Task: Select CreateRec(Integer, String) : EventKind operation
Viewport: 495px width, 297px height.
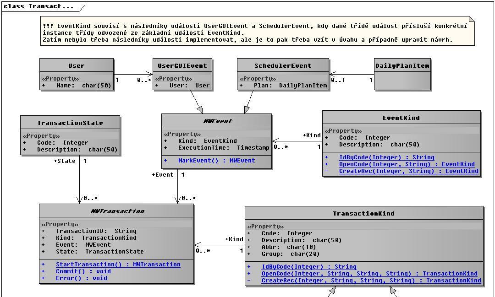Action: (401, 171)
